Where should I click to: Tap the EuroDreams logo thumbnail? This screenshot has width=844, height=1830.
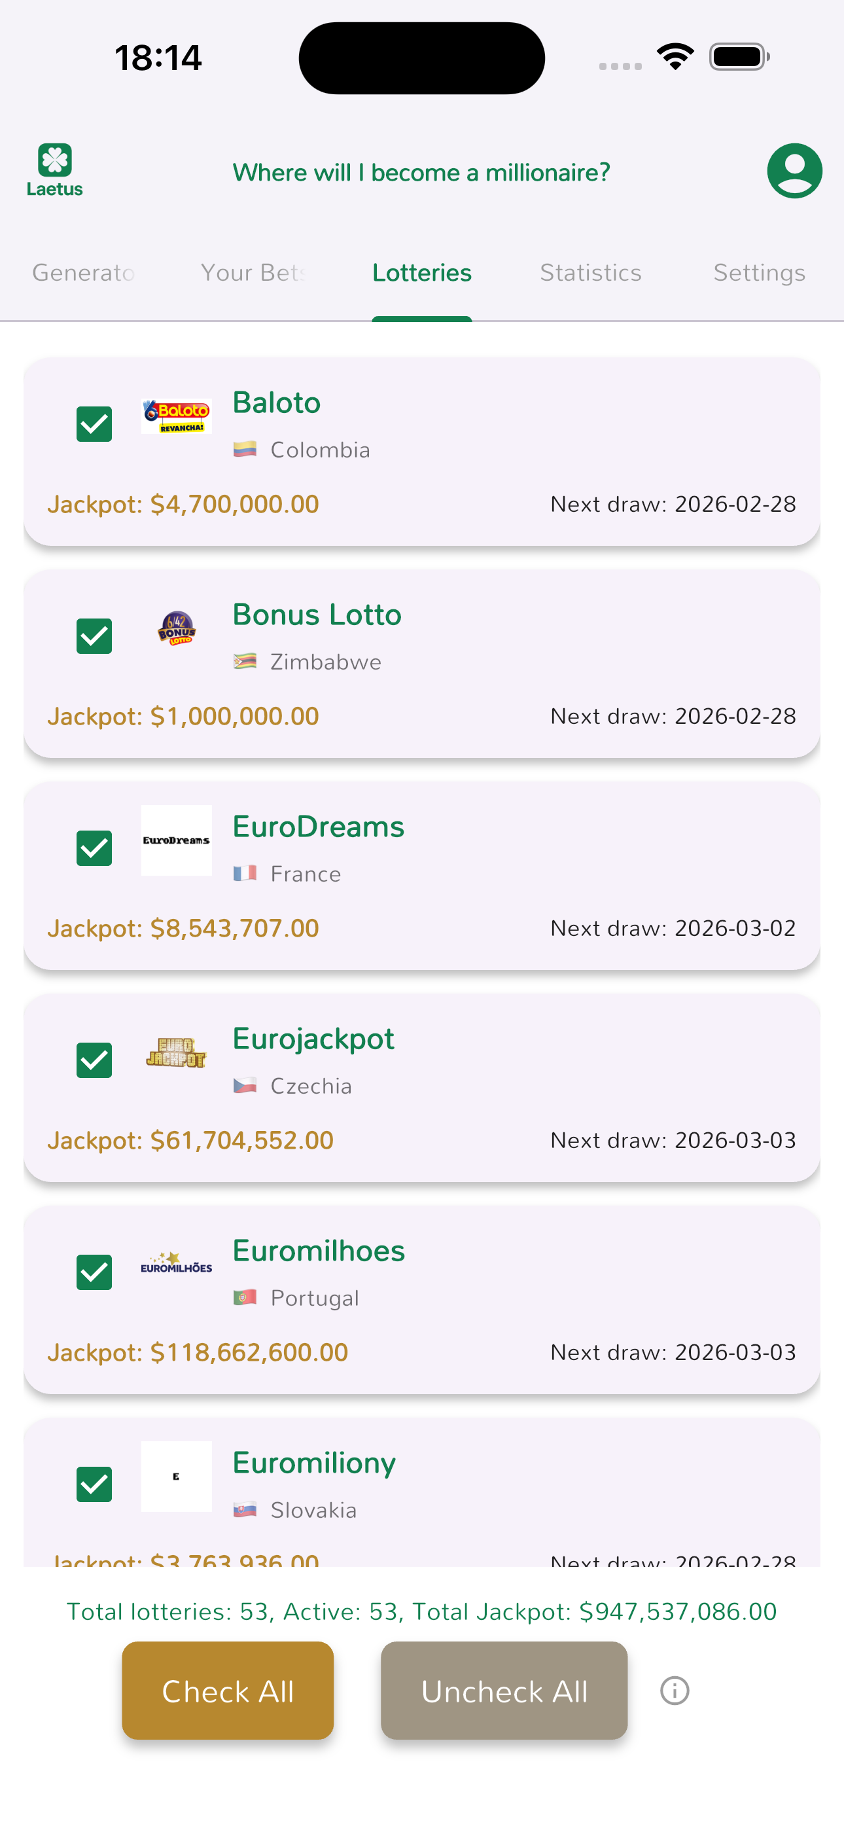pos(176,840)
